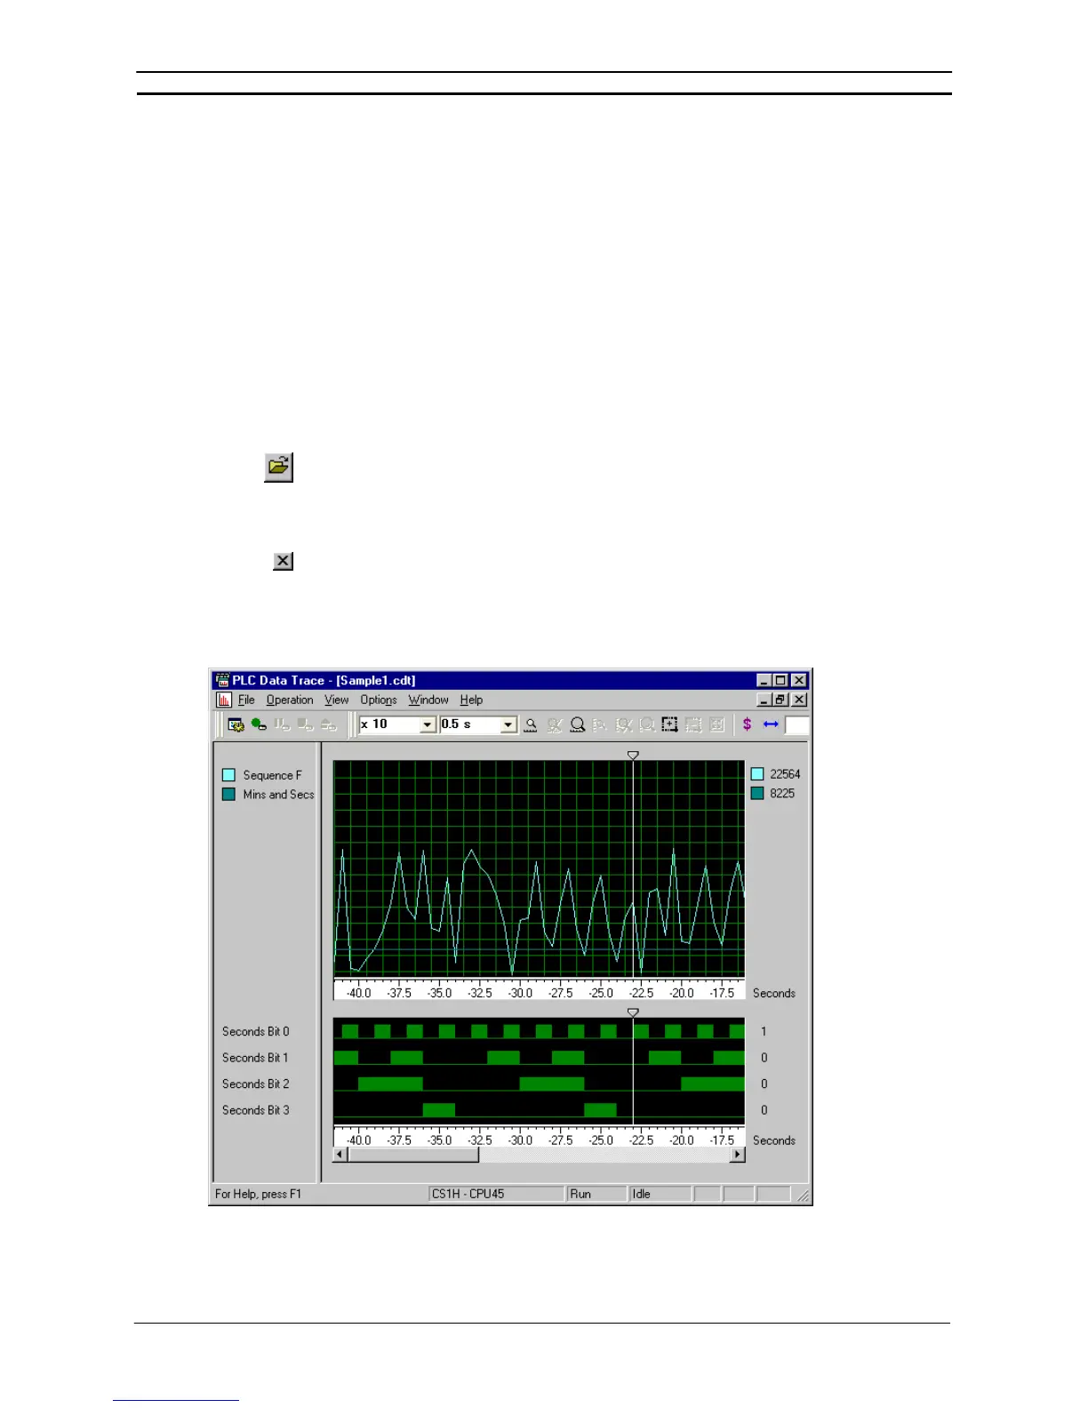Click the third greyed-out trace toolbar icon
The image size is (1088, 1408).
click(x=328, y=724)
